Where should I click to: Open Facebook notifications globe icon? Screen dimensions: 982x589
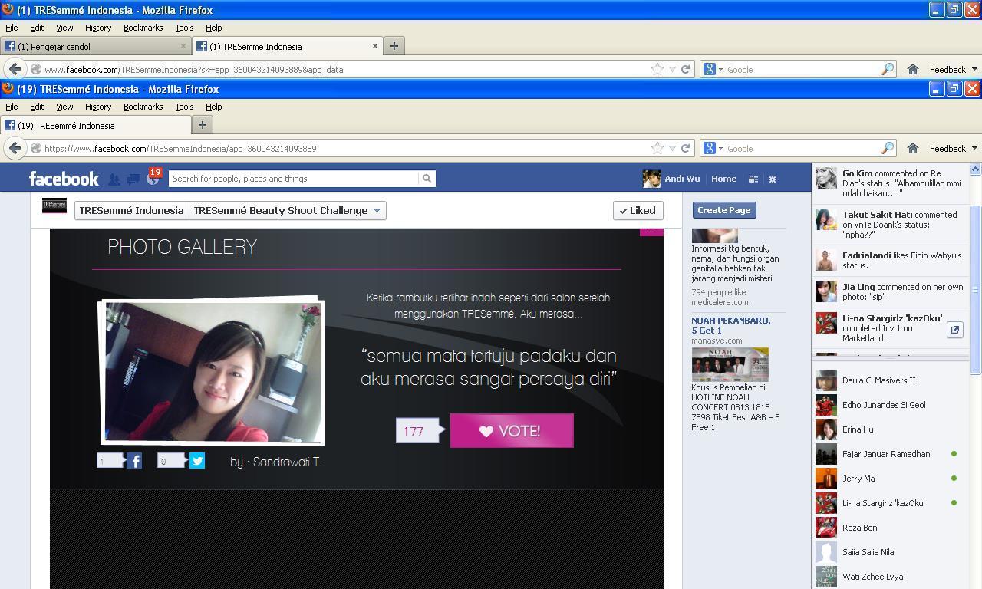click(153, 179)
